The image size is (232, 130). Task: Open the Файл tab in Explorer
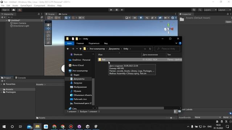click(x=69, y=43)
